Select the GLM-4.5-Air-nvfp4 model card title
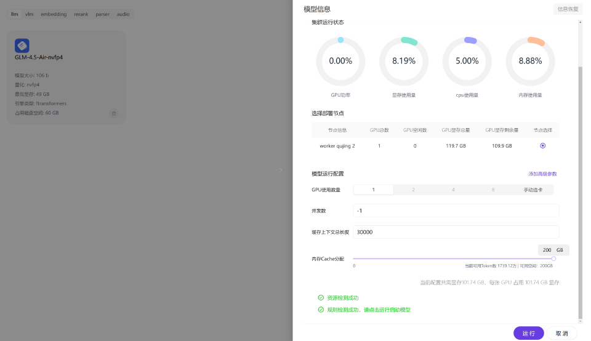The width and height of the screenshot is (591, 341). (x=39, y=57)
